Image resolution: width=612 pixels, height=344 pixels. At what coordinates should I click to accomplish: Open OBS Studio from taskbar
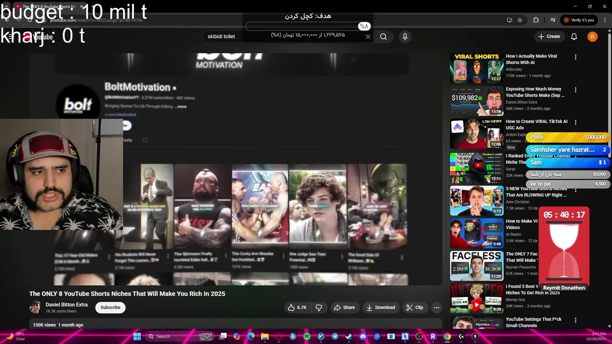[419, 336]
